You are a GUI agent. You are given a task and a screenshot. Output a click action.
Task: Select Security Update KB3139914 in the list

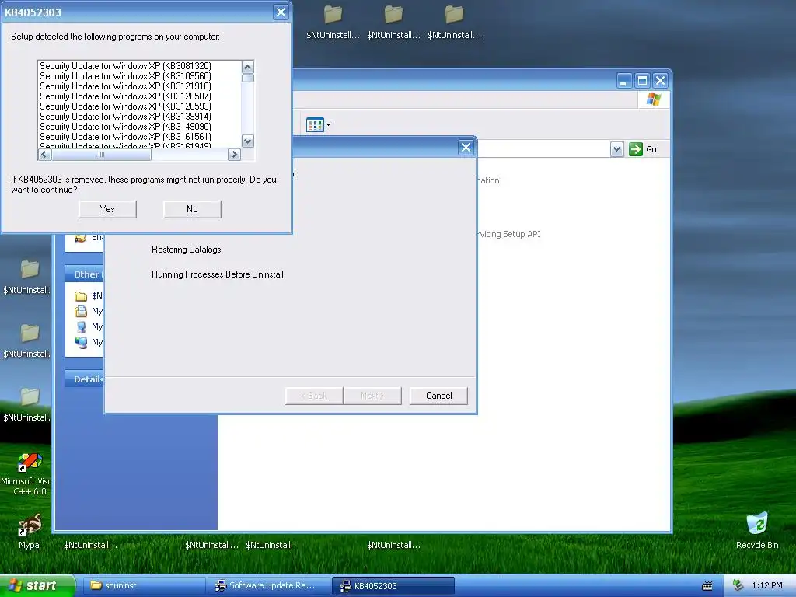125,117
